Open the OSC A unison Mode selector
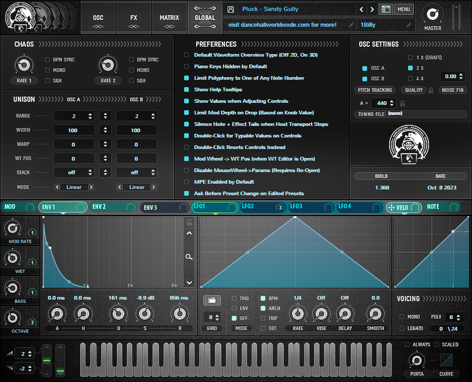Screen dimensions: 472x382 tap(74, 187)
